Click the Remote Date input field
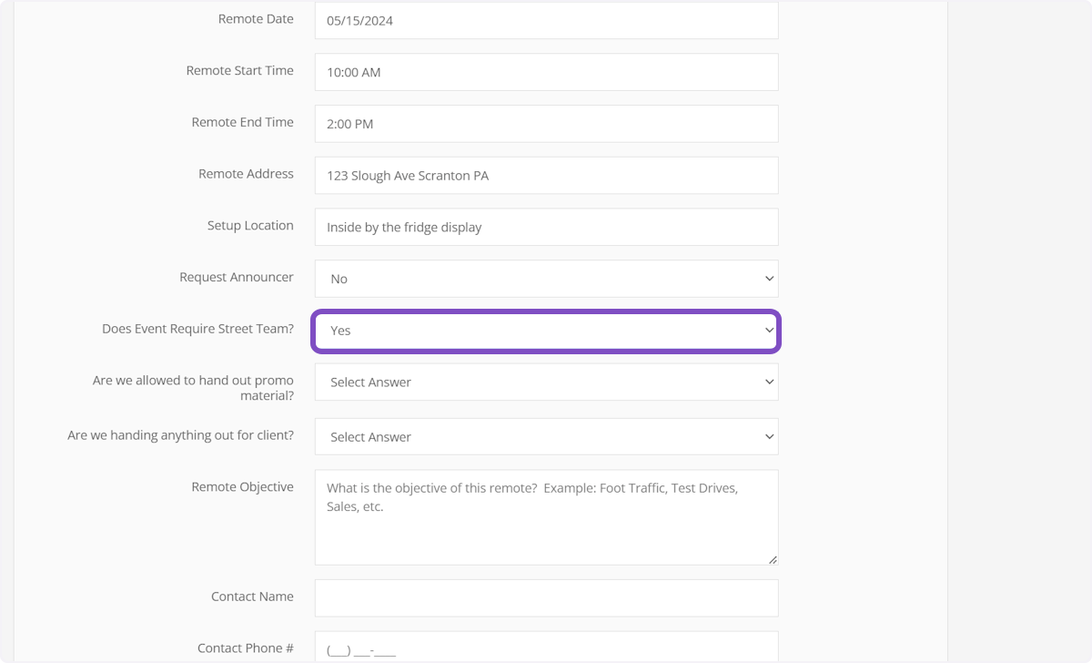 tap(546, 20)
